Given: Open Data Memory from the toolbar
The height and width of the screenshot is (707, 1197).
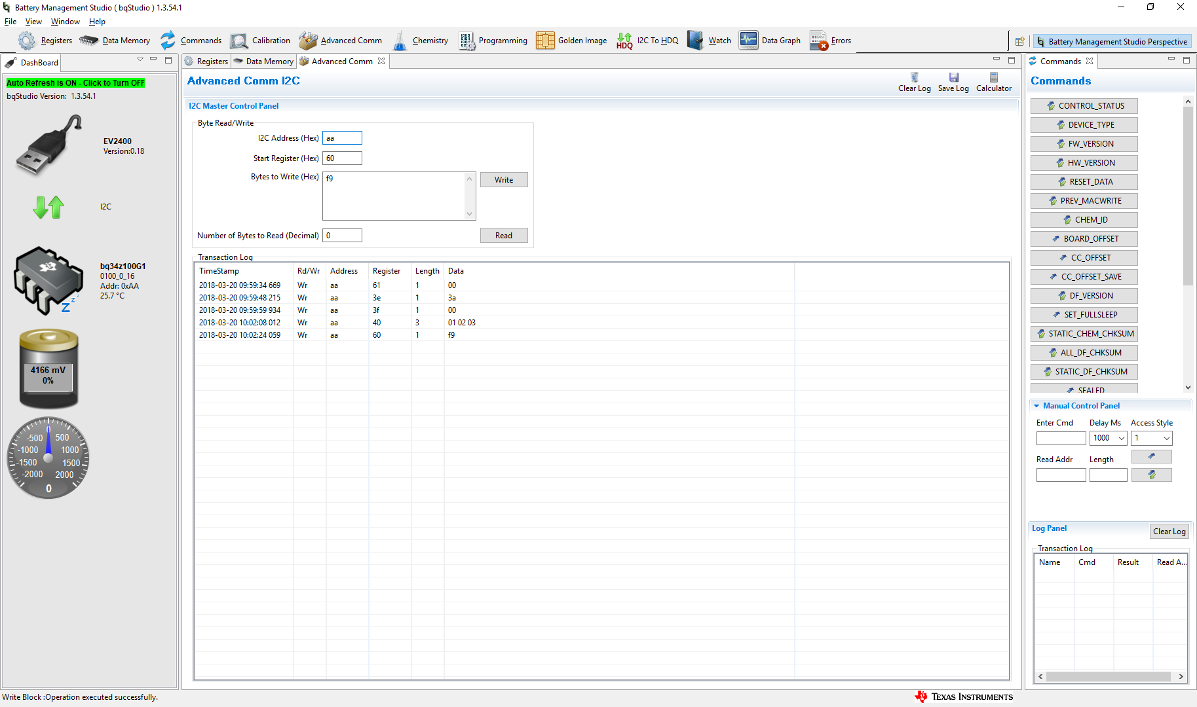Looking at the screenshot, I should point(115,41).
